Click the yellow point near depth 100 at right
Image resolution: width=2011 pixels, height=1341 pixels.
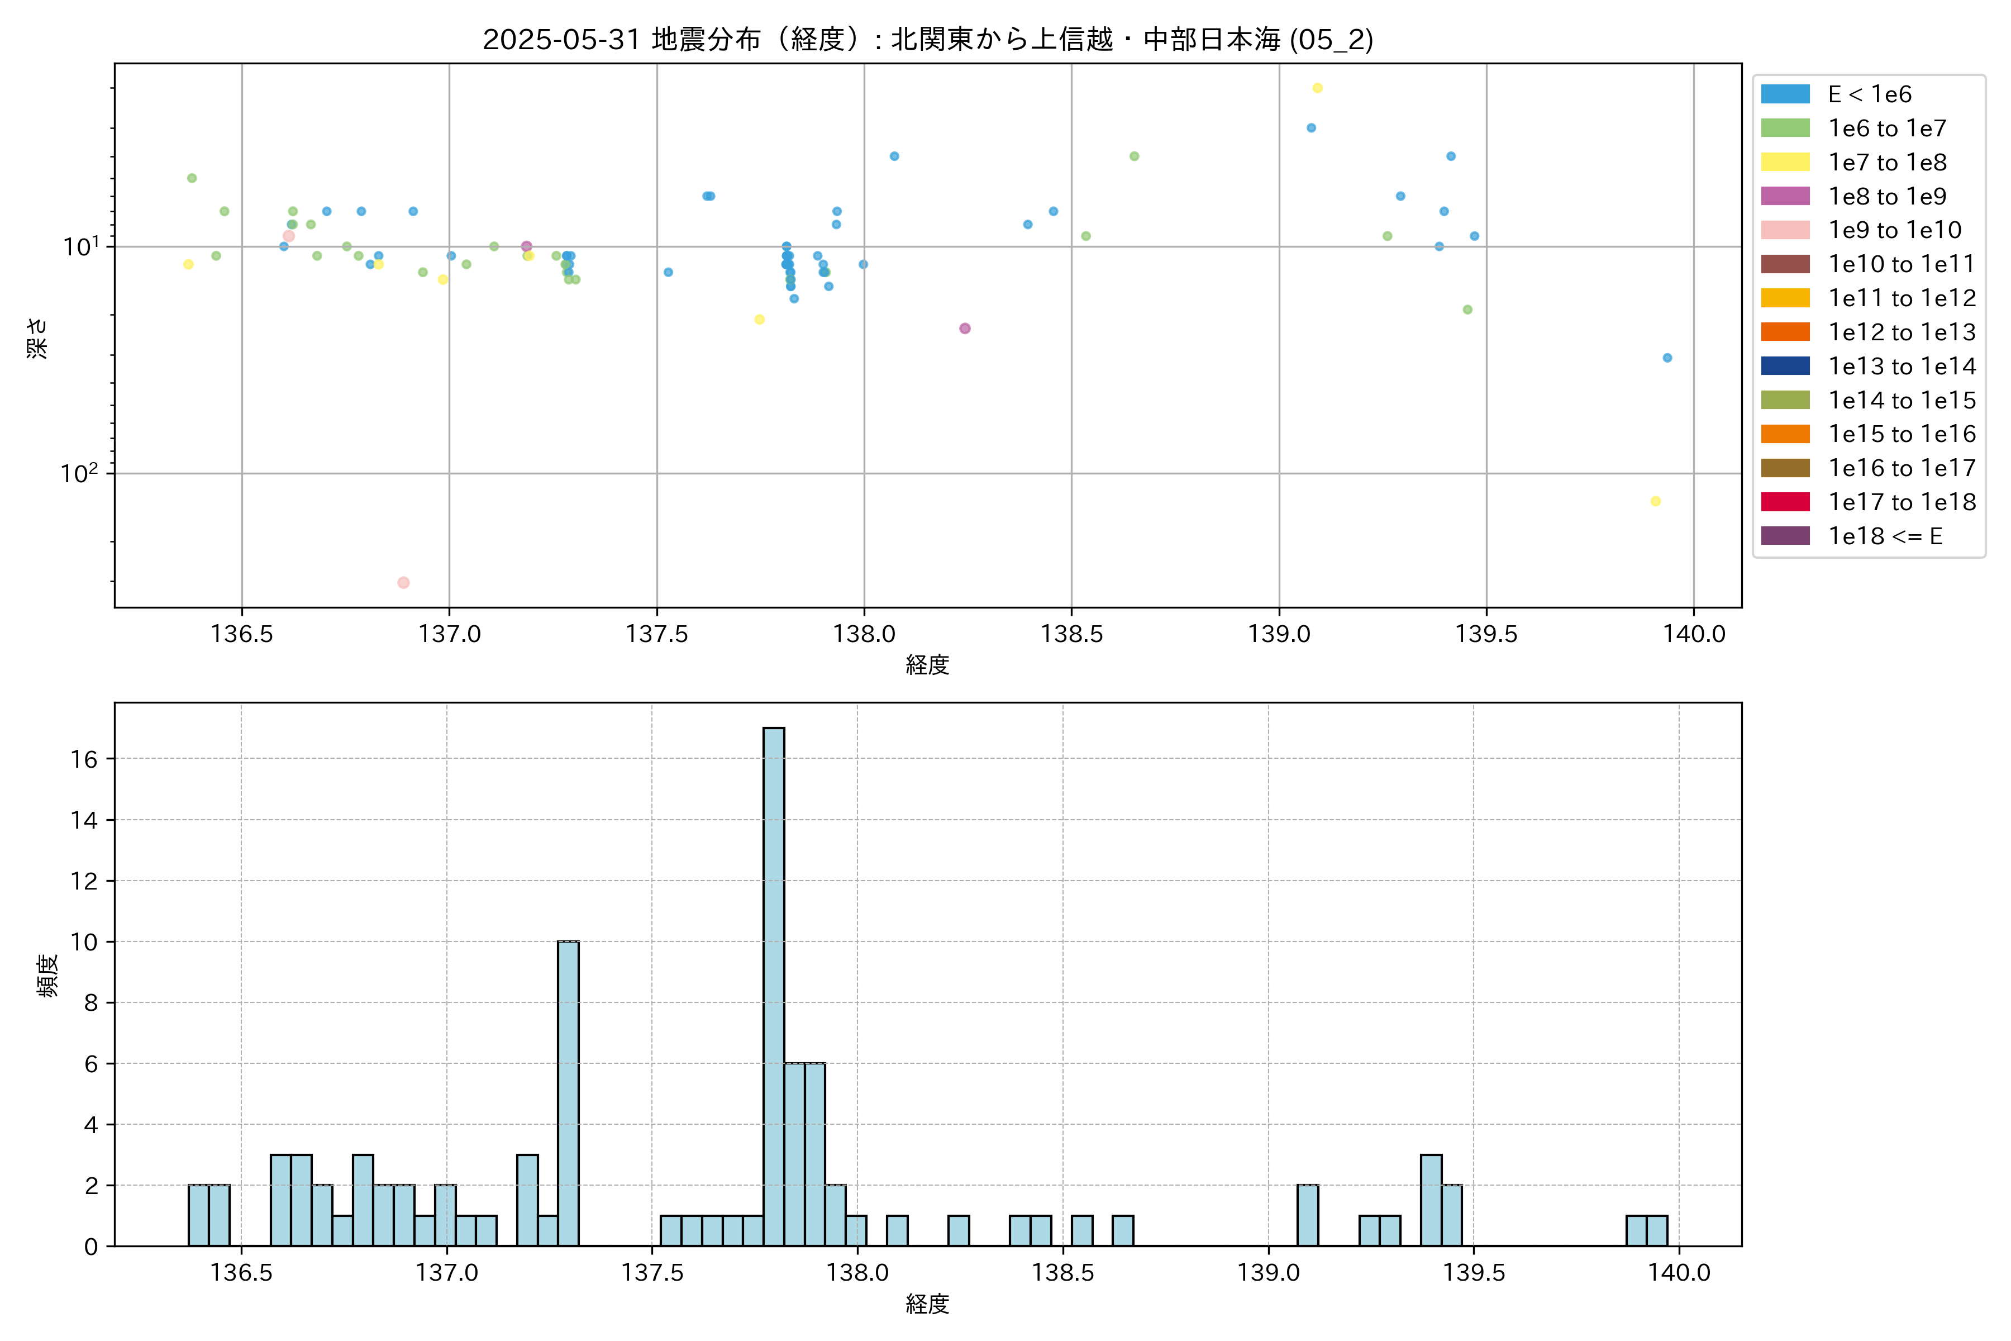(x=1655, y=501)
